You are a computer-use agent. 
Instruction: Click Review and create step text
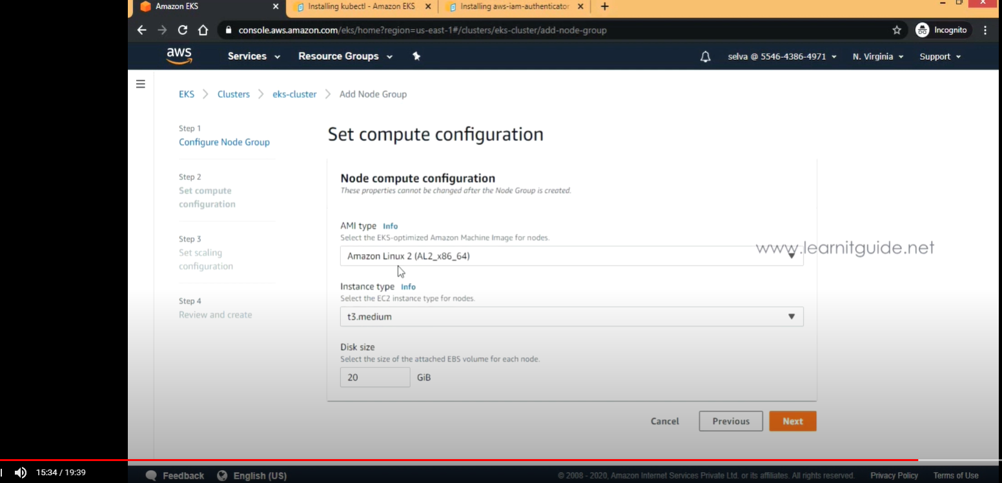coord(215,315)
